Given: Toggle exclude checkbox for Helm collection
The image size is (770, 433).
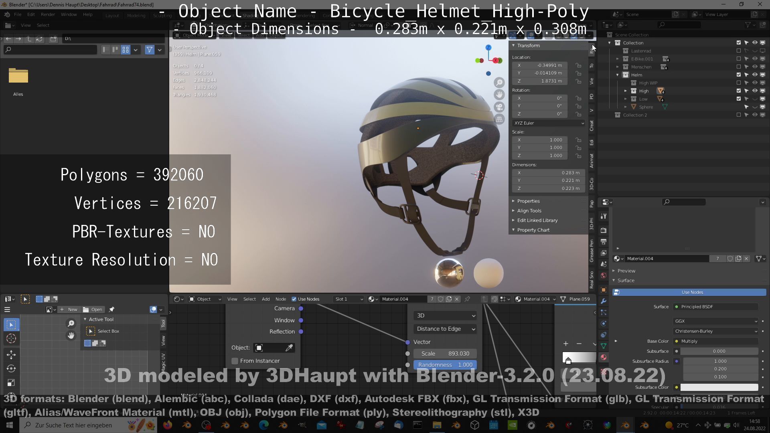Looking at the screenshot, I should pyautogui.click(x=739, y=75).
